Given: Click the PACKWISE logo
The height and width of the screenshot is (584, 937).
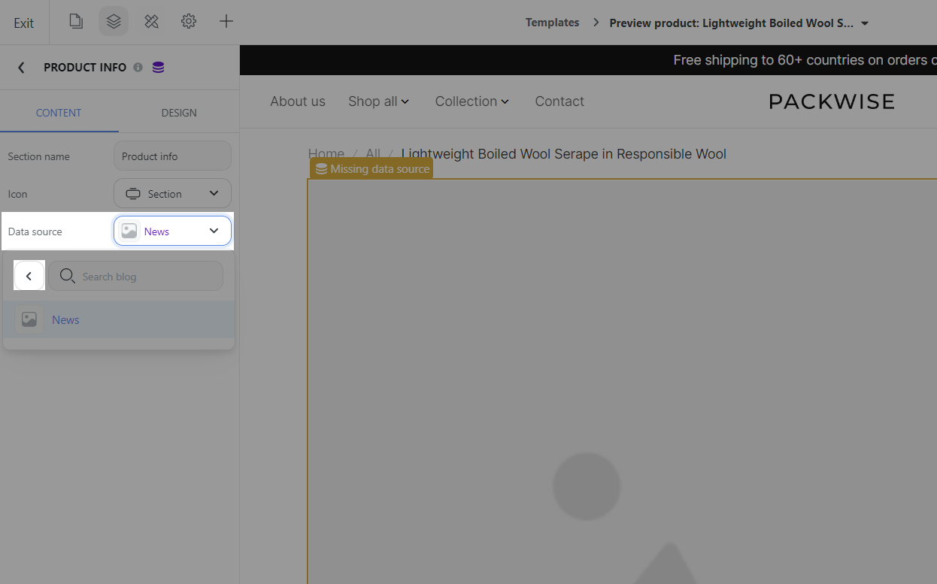Looking at the screenshot, I should coord(832,101).
